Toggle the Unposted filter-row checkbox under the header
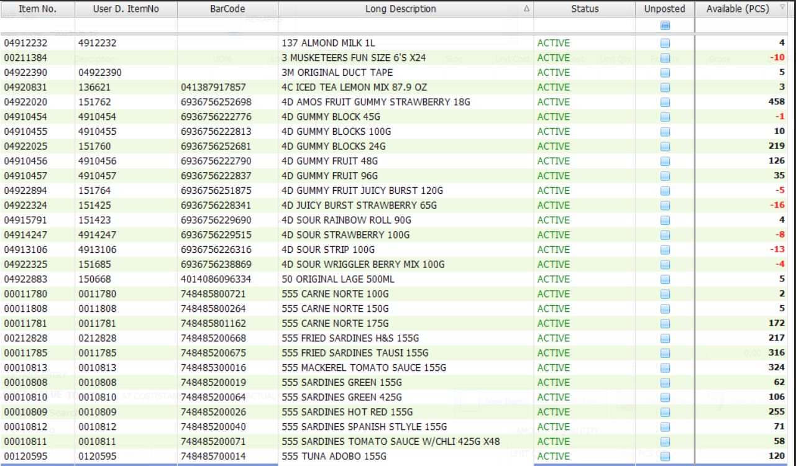The width and height of the screenshot is (796, 466). tap(665, 25)
